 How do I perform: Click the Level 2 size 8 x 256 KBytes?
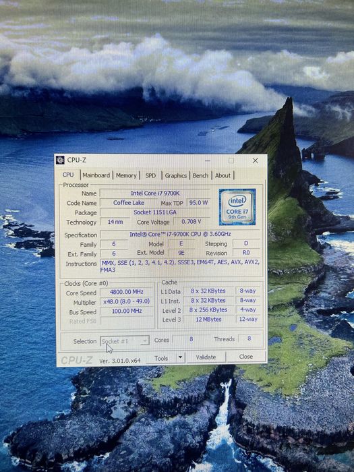[x=208, y=309]
